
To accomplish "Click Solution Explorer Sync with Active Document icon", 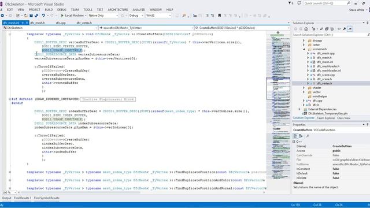I will [x=321, y=29].
